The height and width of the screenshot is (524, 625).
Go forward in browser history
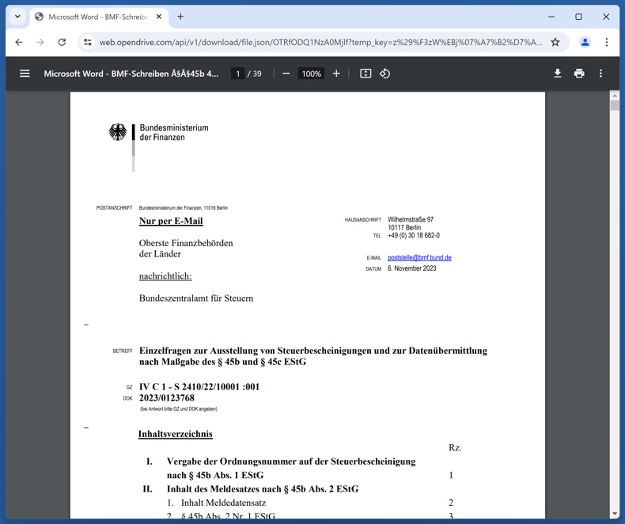[40, 42]
